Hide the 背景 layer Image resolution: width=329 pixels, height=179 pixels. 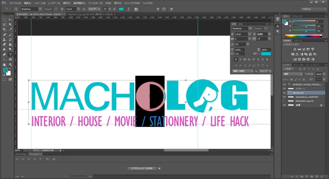[284, 105]
